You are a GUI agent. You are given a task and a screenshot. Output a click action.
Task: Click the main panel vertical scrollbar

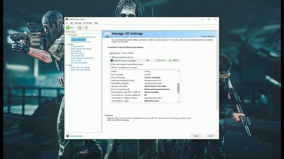click(x=217, y=71)
